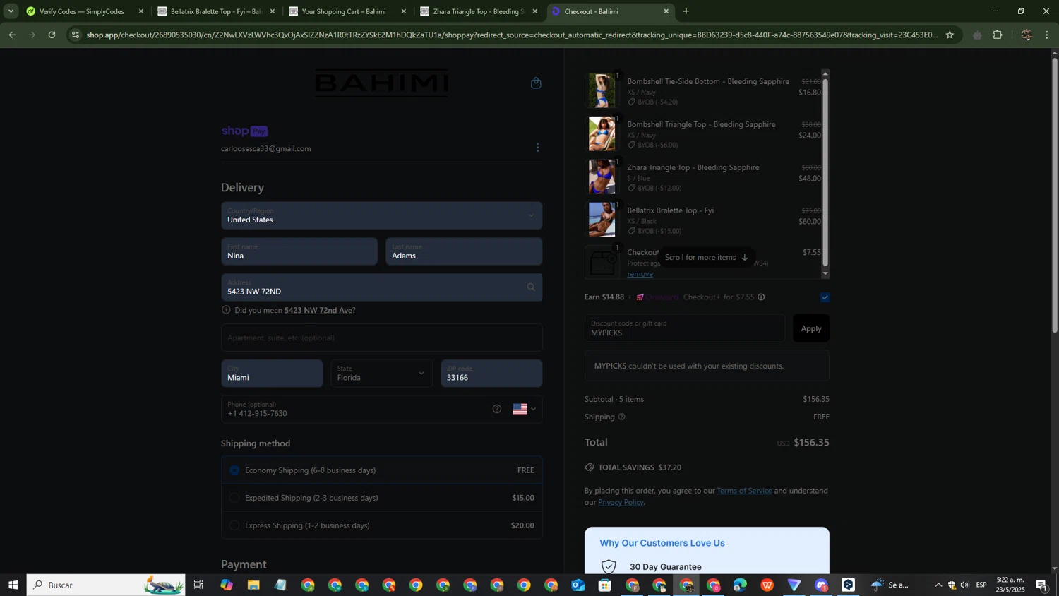The image size is (1059, 596).
Task: Uncheck the Checkout+ protection checkbox
Action: (x=825, y=297)
